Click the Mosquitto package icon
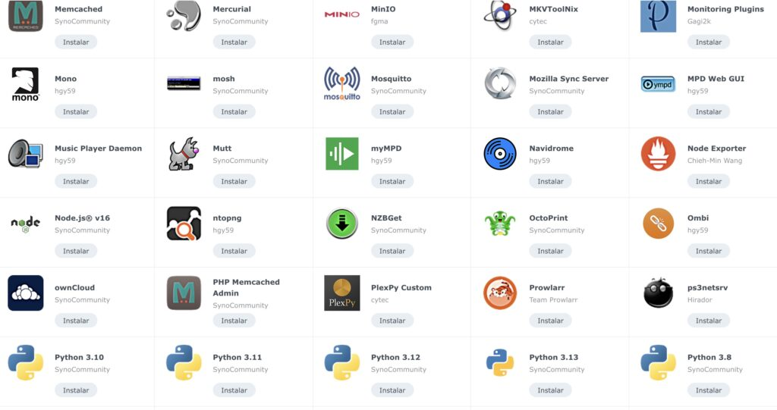Screen dimensions: 777x410 tap(342, 83)
